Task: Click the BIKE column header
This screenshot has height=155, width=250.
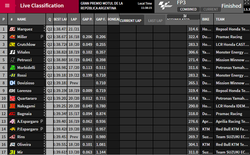Action: (x=206, y=19)
